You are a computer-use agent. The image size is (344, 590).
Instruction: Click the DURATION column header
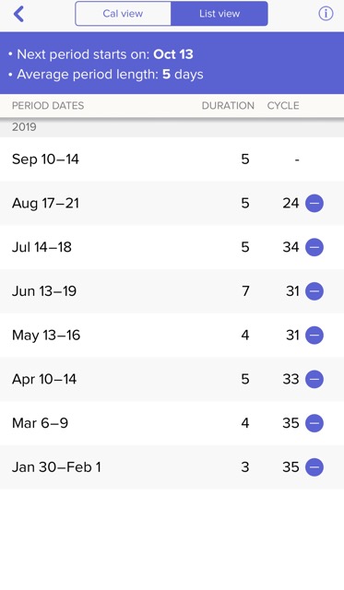[x=228, y=106]
